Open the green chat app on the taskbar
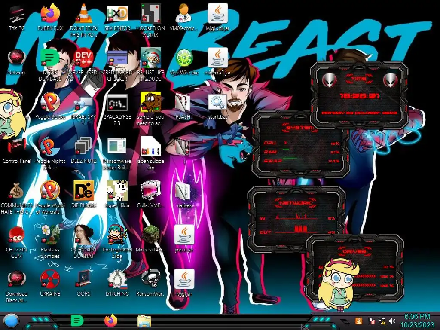 [77, 321]
